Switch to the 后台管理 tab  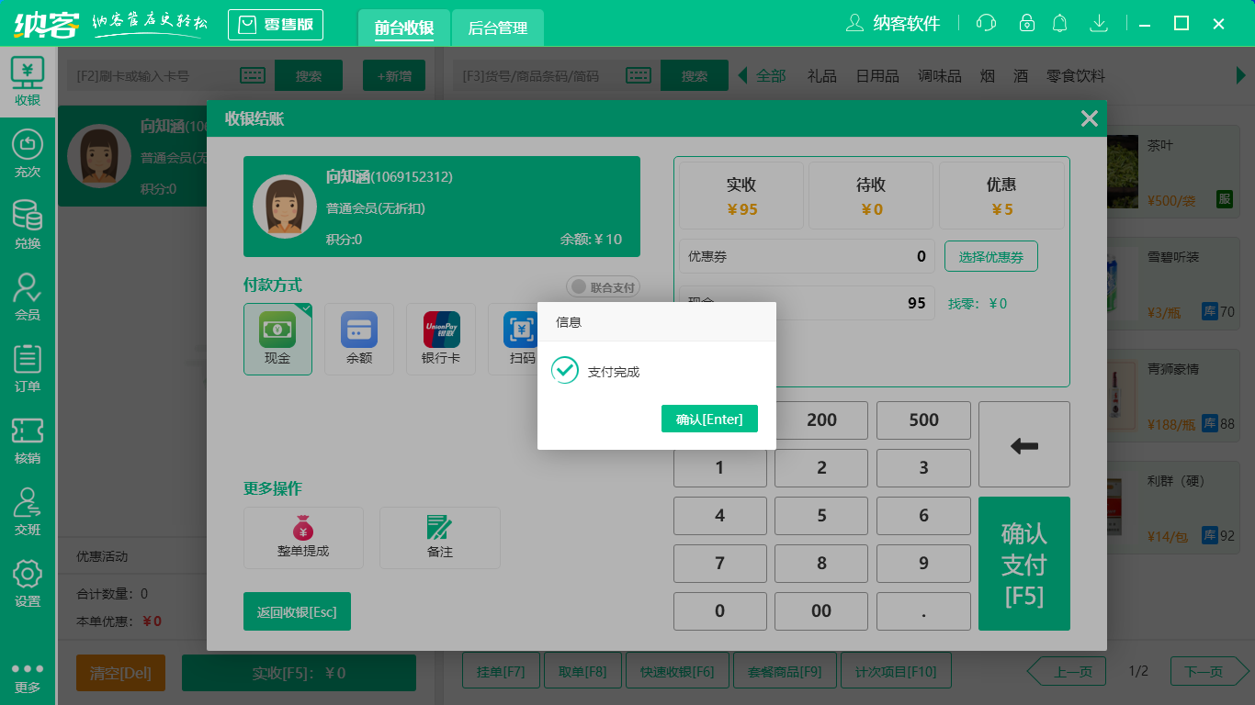tap(496, 28)
